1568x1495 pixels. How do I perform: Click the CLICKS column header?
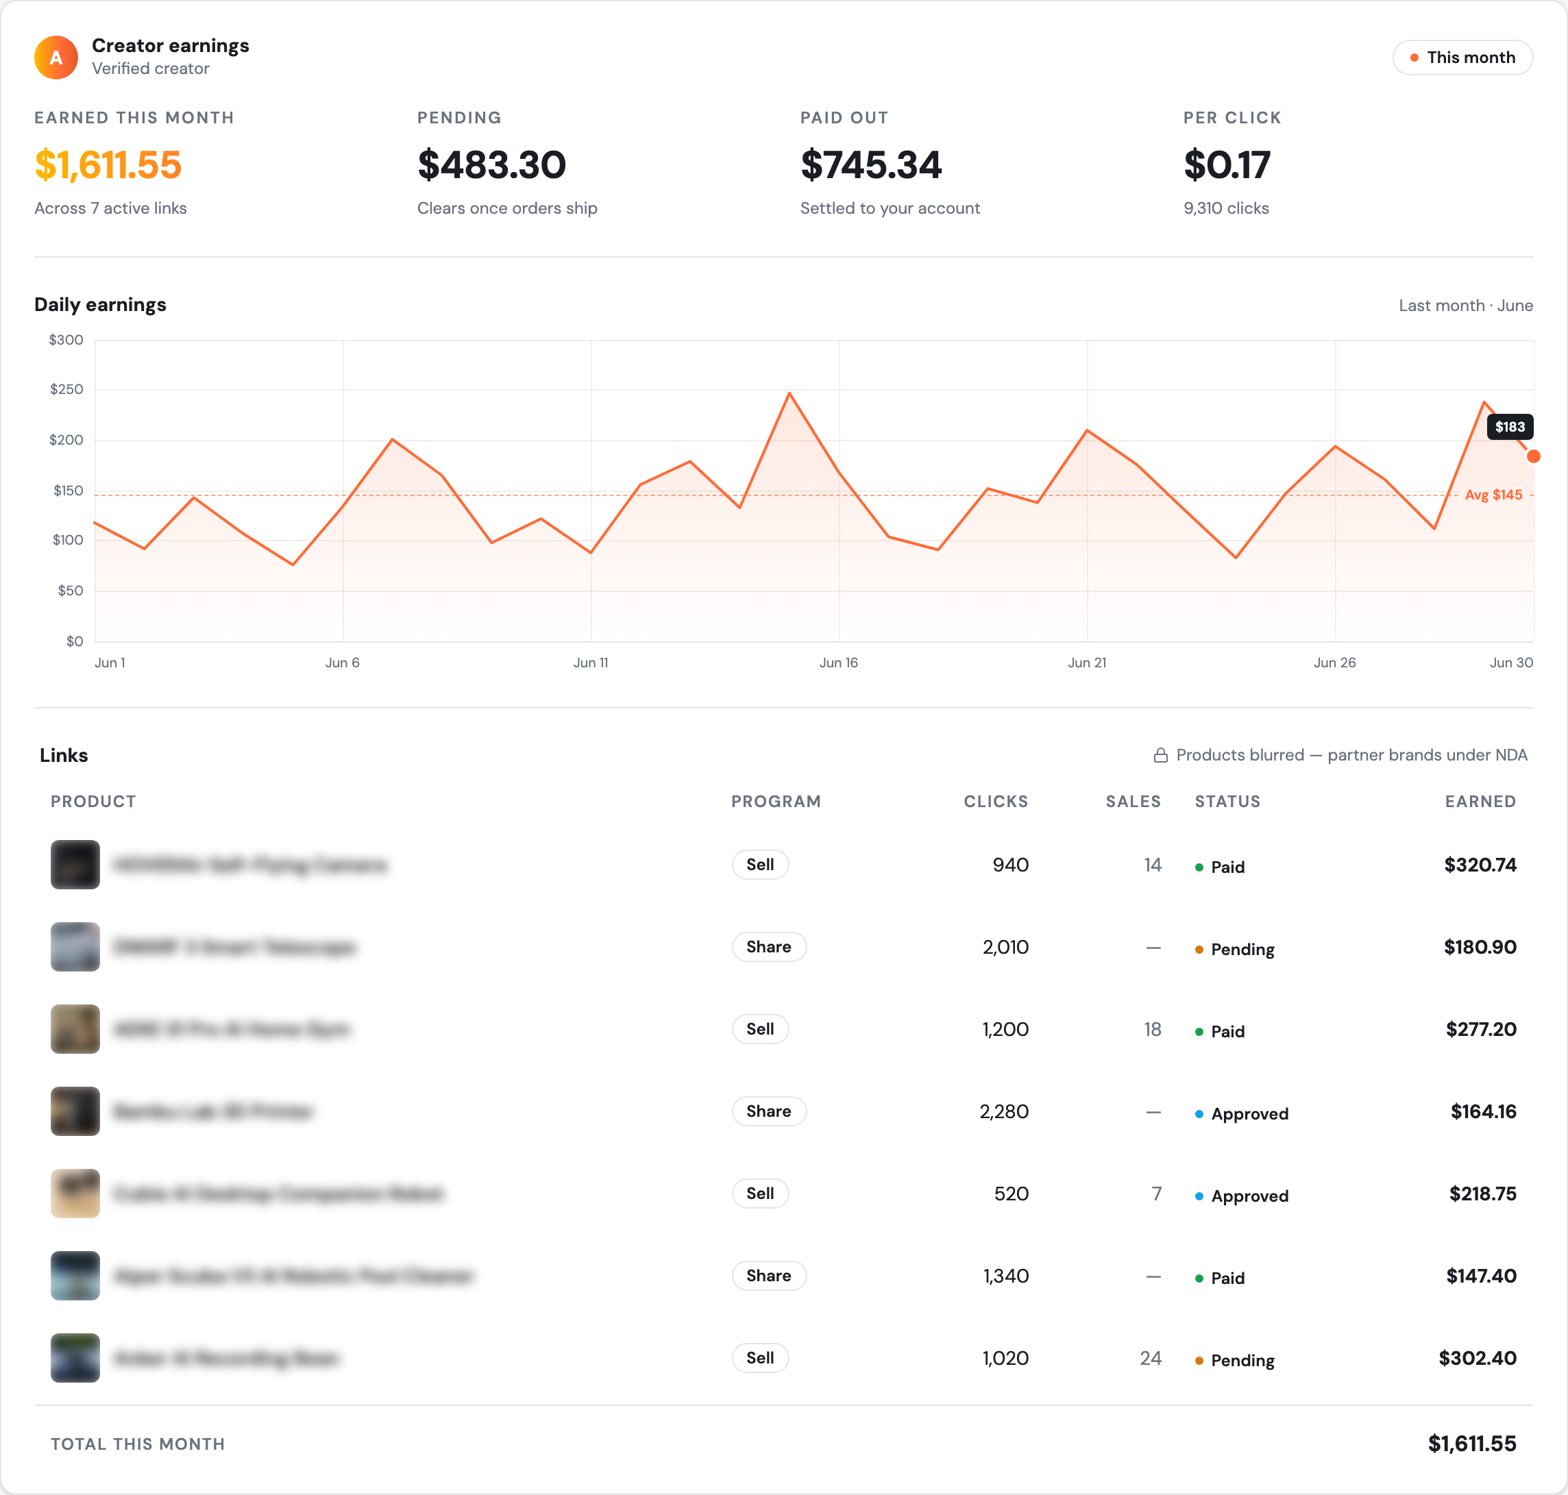(996, 802)
